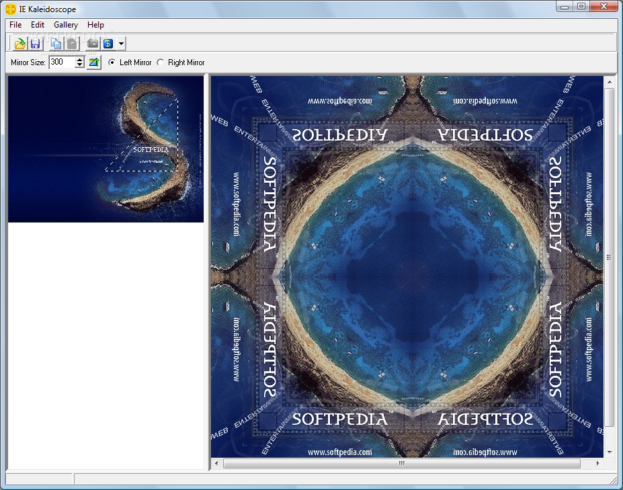623x490 pixels.
Task: Click the horizontal scrollbar left arrow
Action: click(x=216, y=463)
